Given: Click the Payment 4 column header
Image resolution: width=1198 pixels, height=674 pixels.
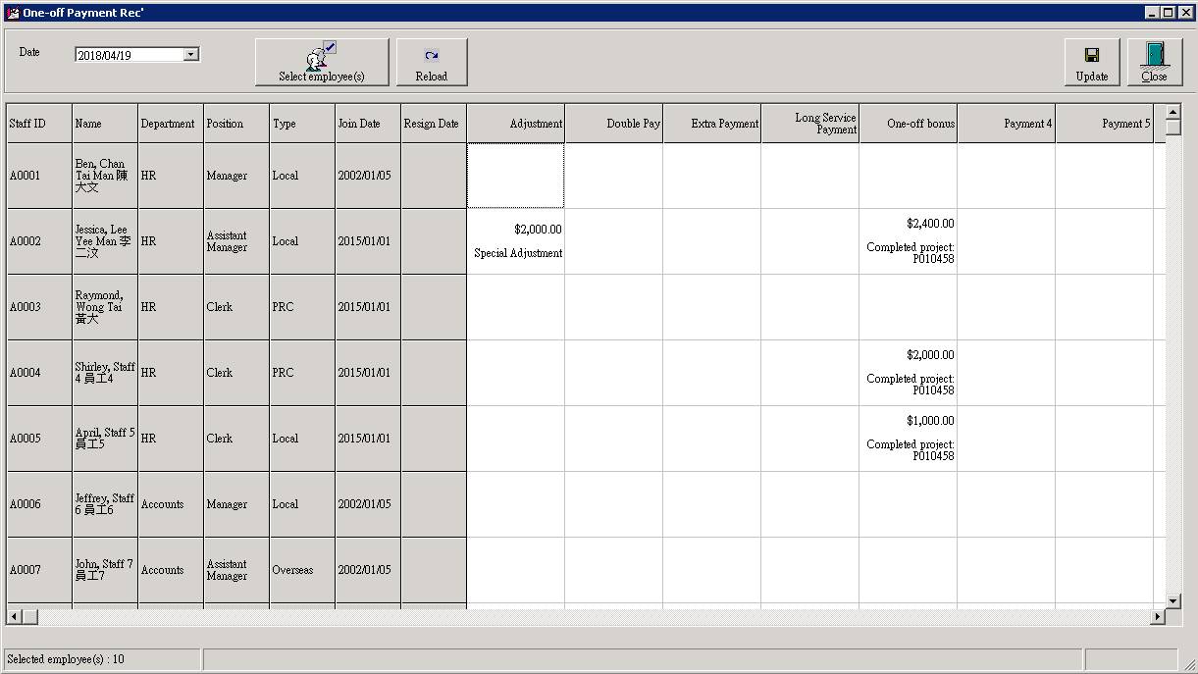Looking at the screenshot, I should tap(1007, 124).
